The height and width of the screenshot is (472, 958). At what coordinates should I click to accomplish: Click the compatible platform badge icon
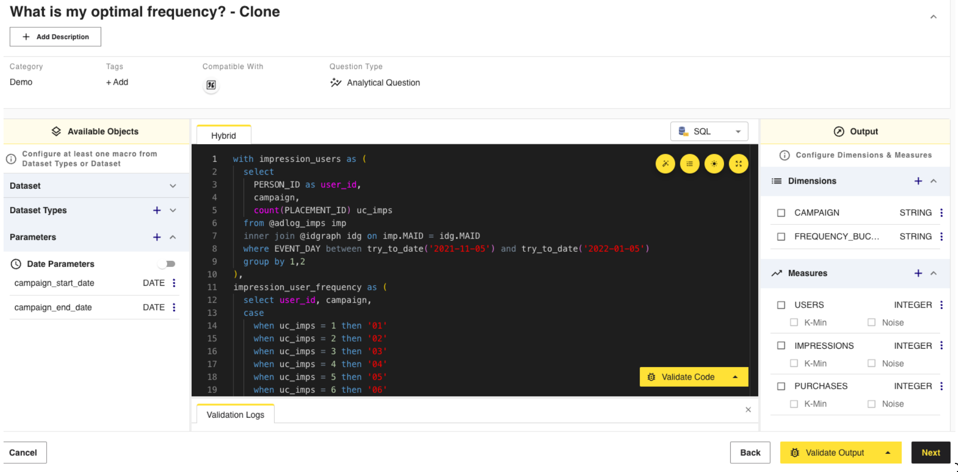pyautogui.click(x=211, y=85)
